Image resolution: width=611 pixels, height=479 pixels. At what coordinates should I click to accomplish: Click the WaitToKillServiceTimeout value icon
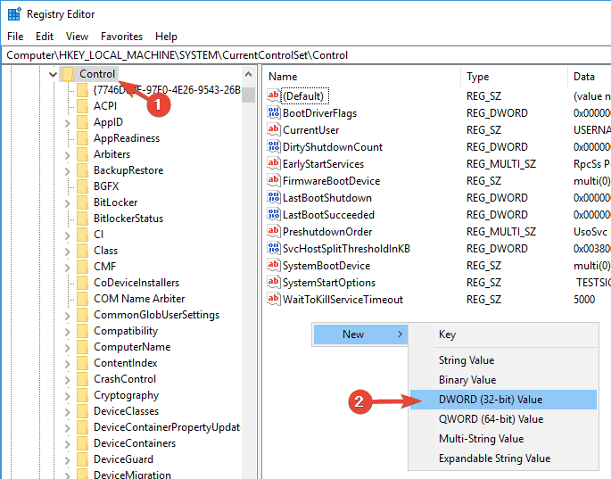[x=274, y=300]
